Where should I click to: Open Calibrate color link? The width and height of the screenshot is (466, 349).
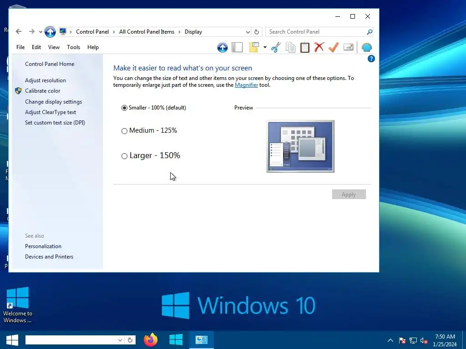click(42, 91)
